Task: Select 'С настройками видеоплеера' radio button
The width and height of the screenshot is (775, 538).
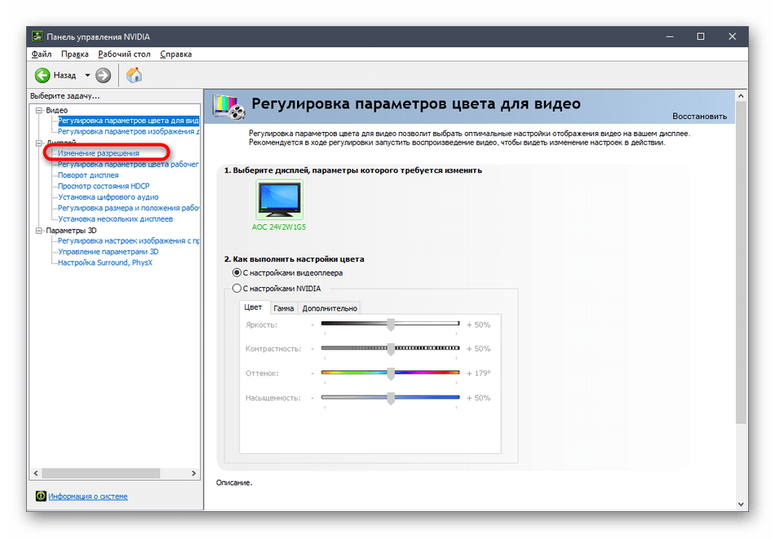Action: point(237,273)
